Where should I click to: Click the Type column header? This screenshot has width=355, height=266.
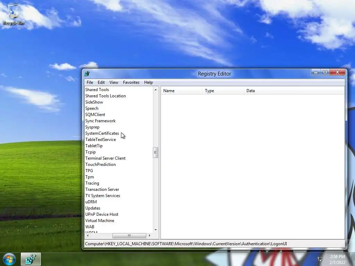pyautogui.click(x=223, y=91)
